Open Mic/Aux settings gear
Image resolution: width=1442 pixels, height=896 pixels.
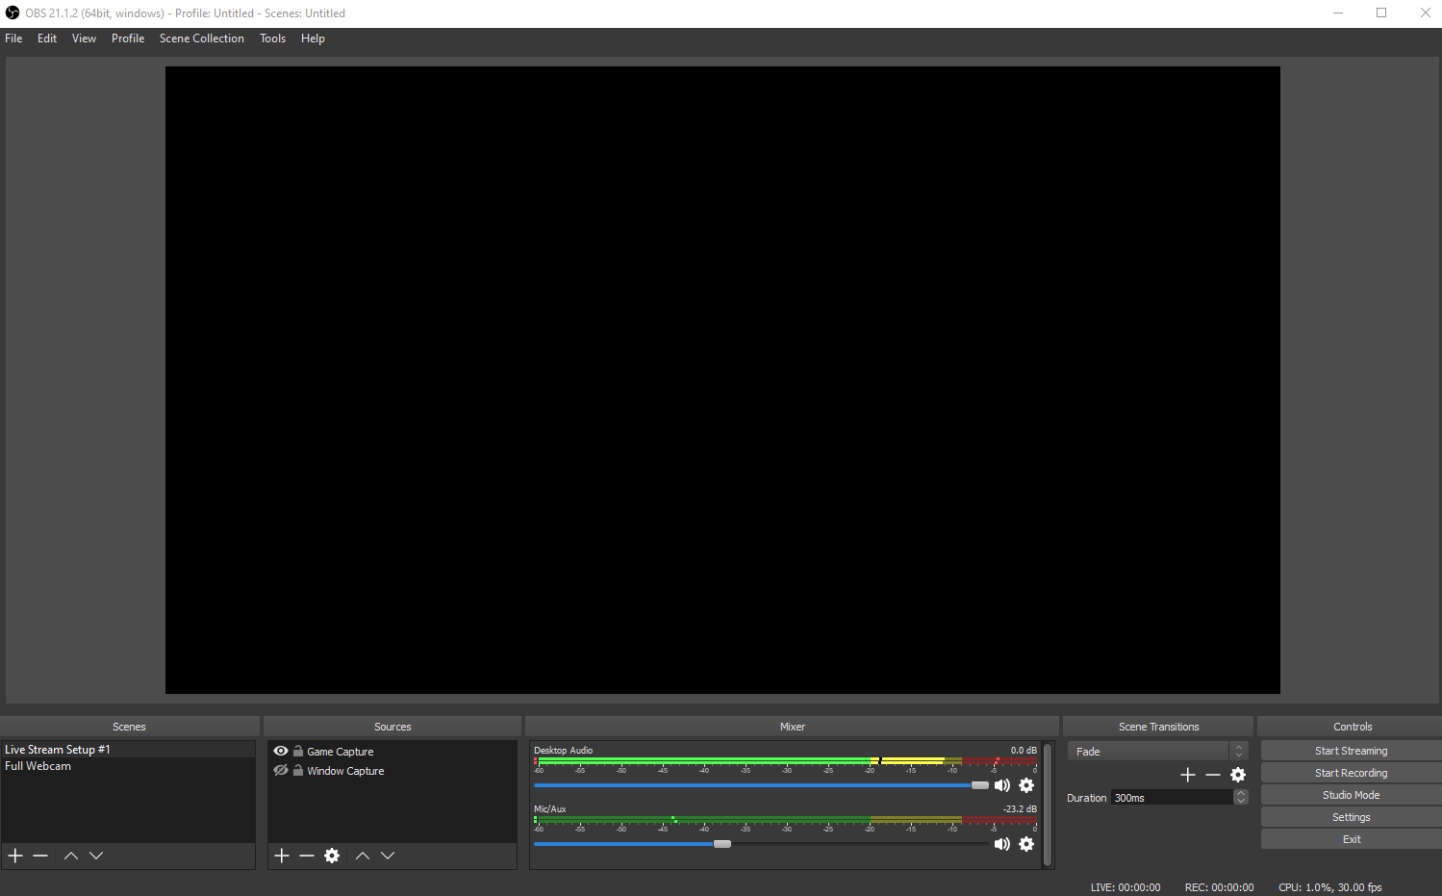click(1026, 844)
